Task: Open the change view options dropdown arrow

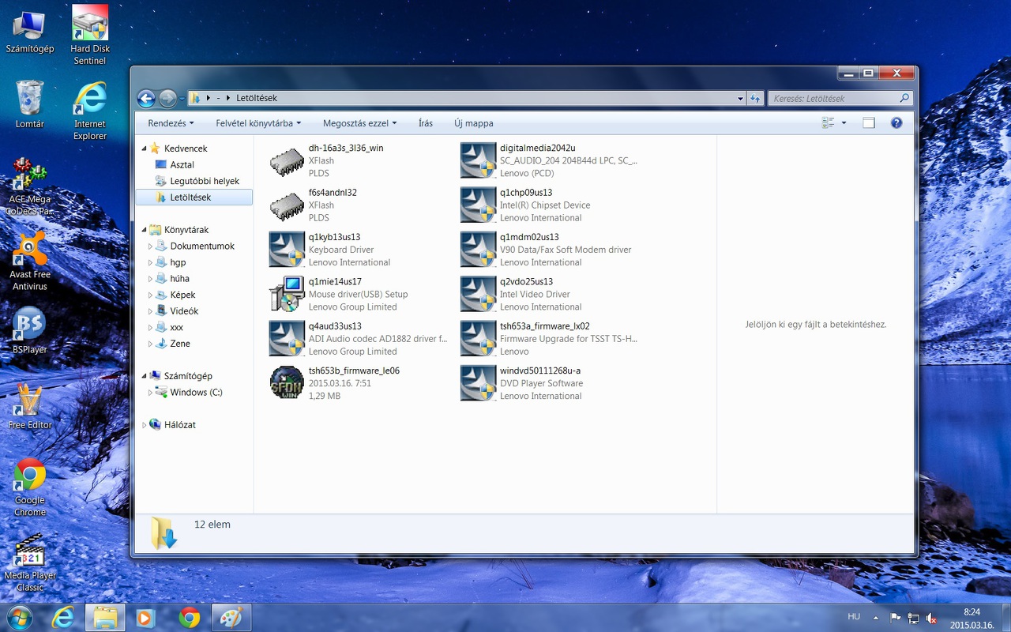Action: tap(844, 123)
